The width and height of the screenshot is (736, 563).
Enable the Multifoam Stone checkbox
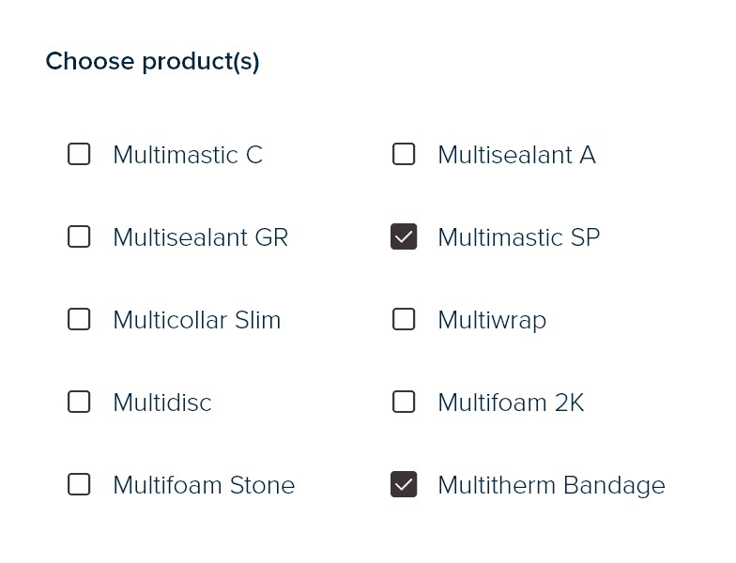coord(79,484)
